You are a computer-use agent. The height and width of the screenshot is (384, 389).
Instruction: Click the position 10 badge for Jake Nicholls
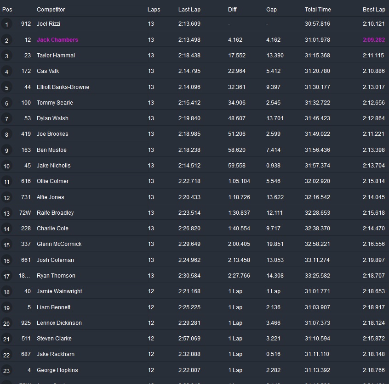(6, 166)
